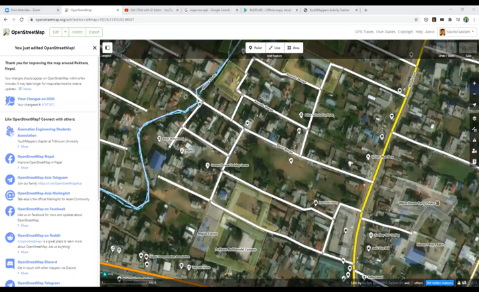Close the 'You just edited OpenStreetMap' panel
Image resolution: width=479 pixels, height=292 pixels.
pyautogui.click(x=95, y=48)
